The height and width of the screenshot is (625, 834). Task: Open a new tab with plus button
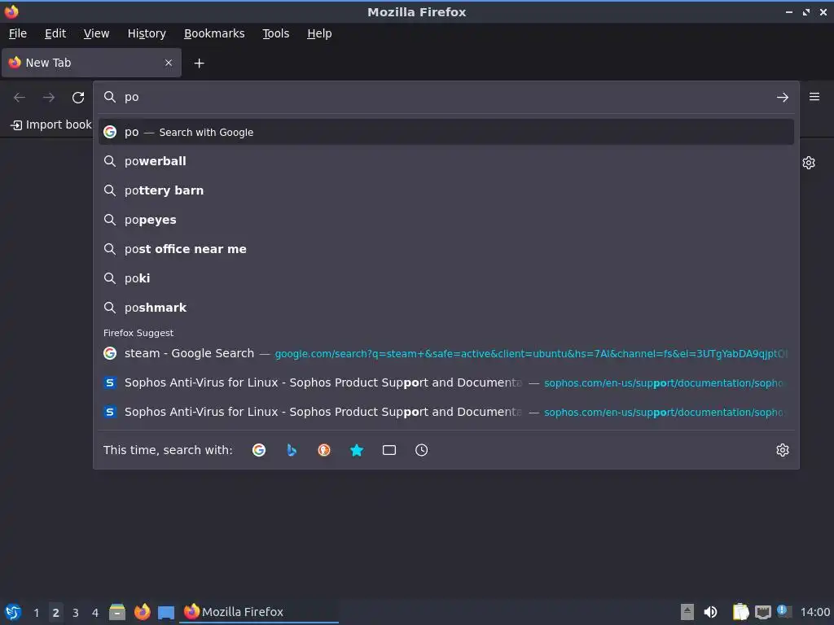pyautogui.click(x=199, y=63)
